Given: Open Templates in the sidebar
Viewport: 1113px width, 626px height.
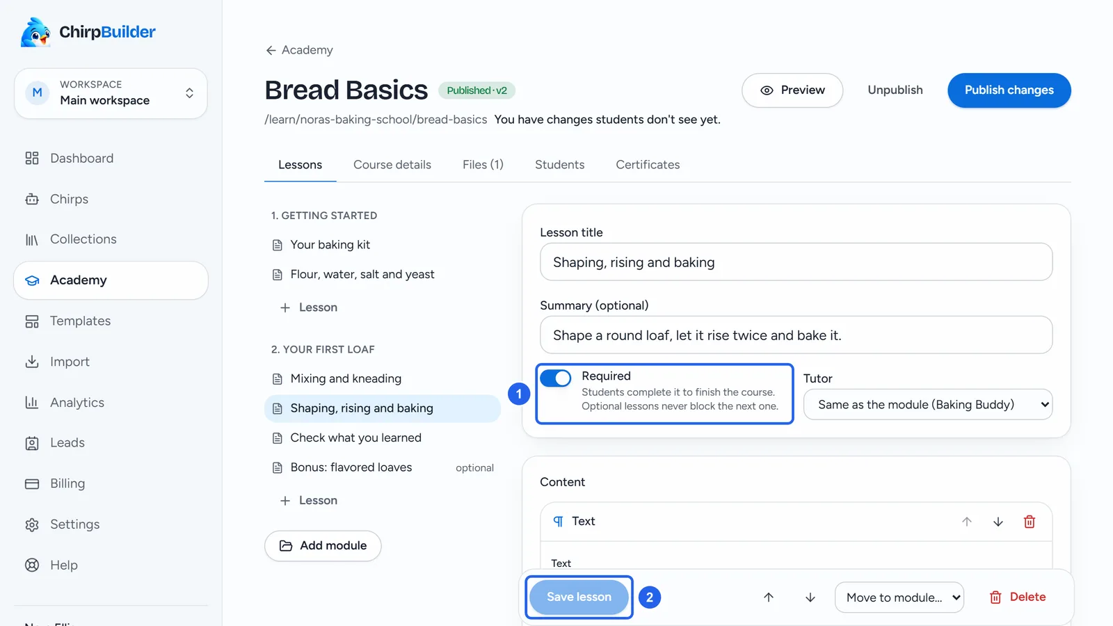Looking at the screenshot, I should [111, 321].
